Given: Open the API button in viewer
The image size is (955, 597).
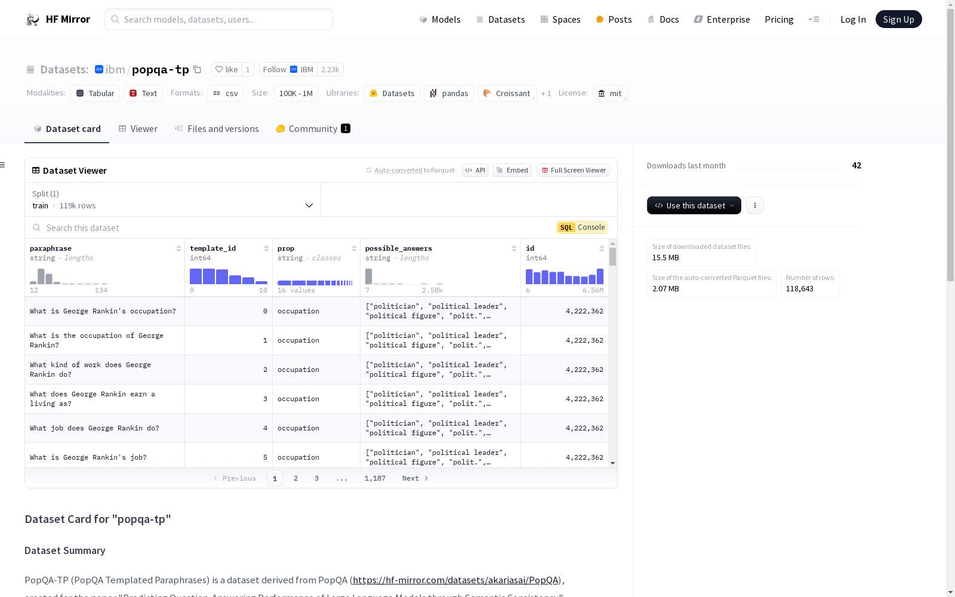Looking at the screenshot, I should tap(475, 170).
